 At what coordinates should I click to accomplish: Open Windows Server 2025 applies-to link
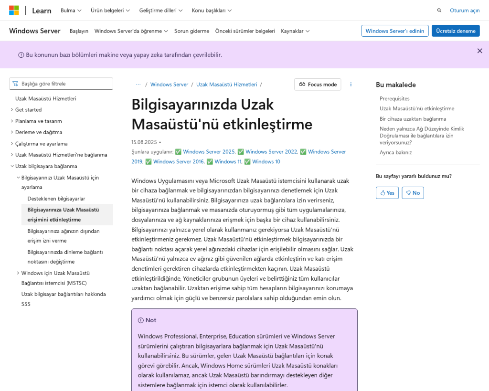click(209, 152)
